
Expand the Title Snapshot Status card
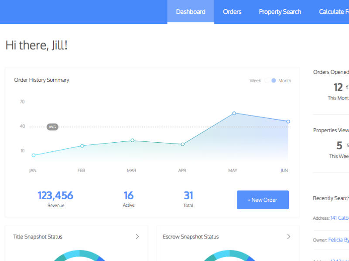pyautogui.click(x=137, y=237)
